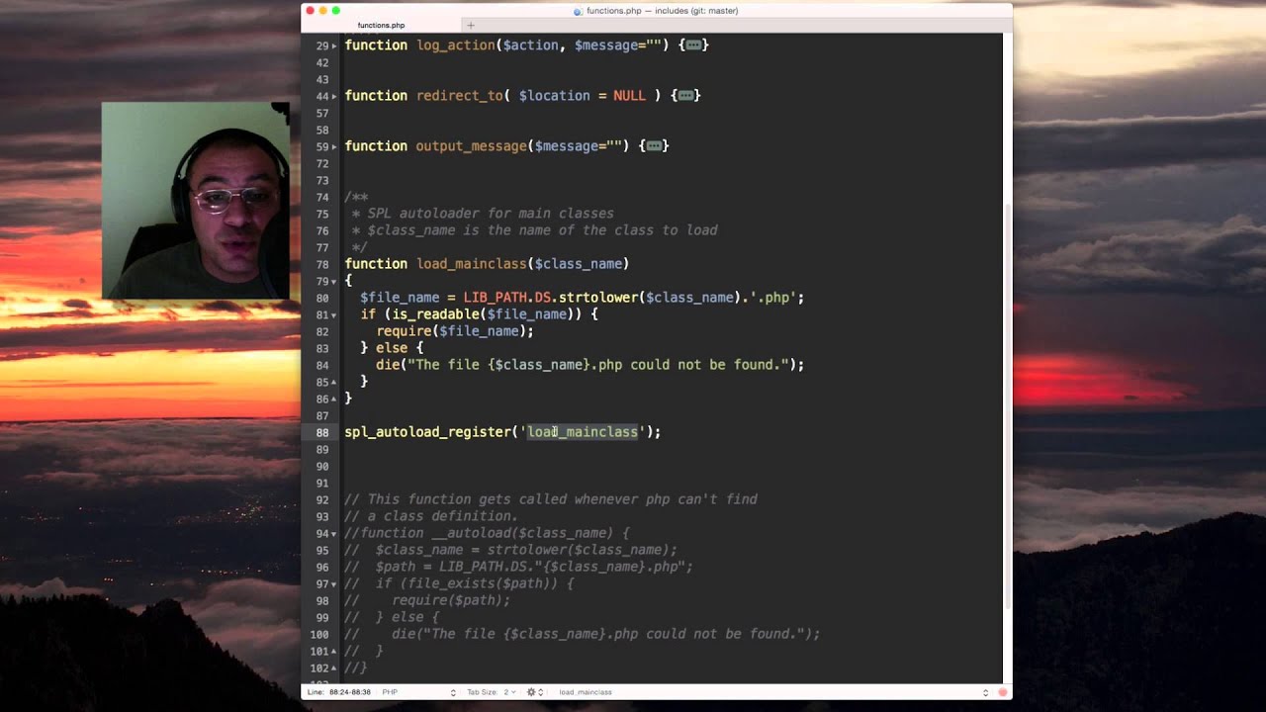Expand folded output_message function at line 59
Image resolution: width=1266 pixels, height=712 pixels.
click(x=335, y=146)
